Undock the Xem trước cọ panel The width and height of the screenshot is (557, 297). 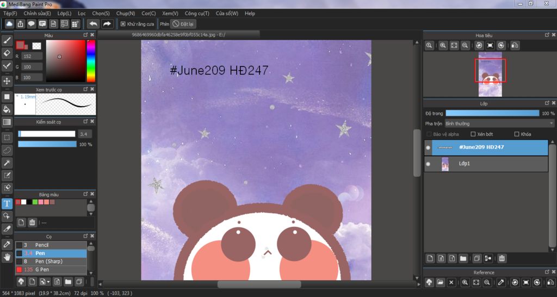[85, 89]
